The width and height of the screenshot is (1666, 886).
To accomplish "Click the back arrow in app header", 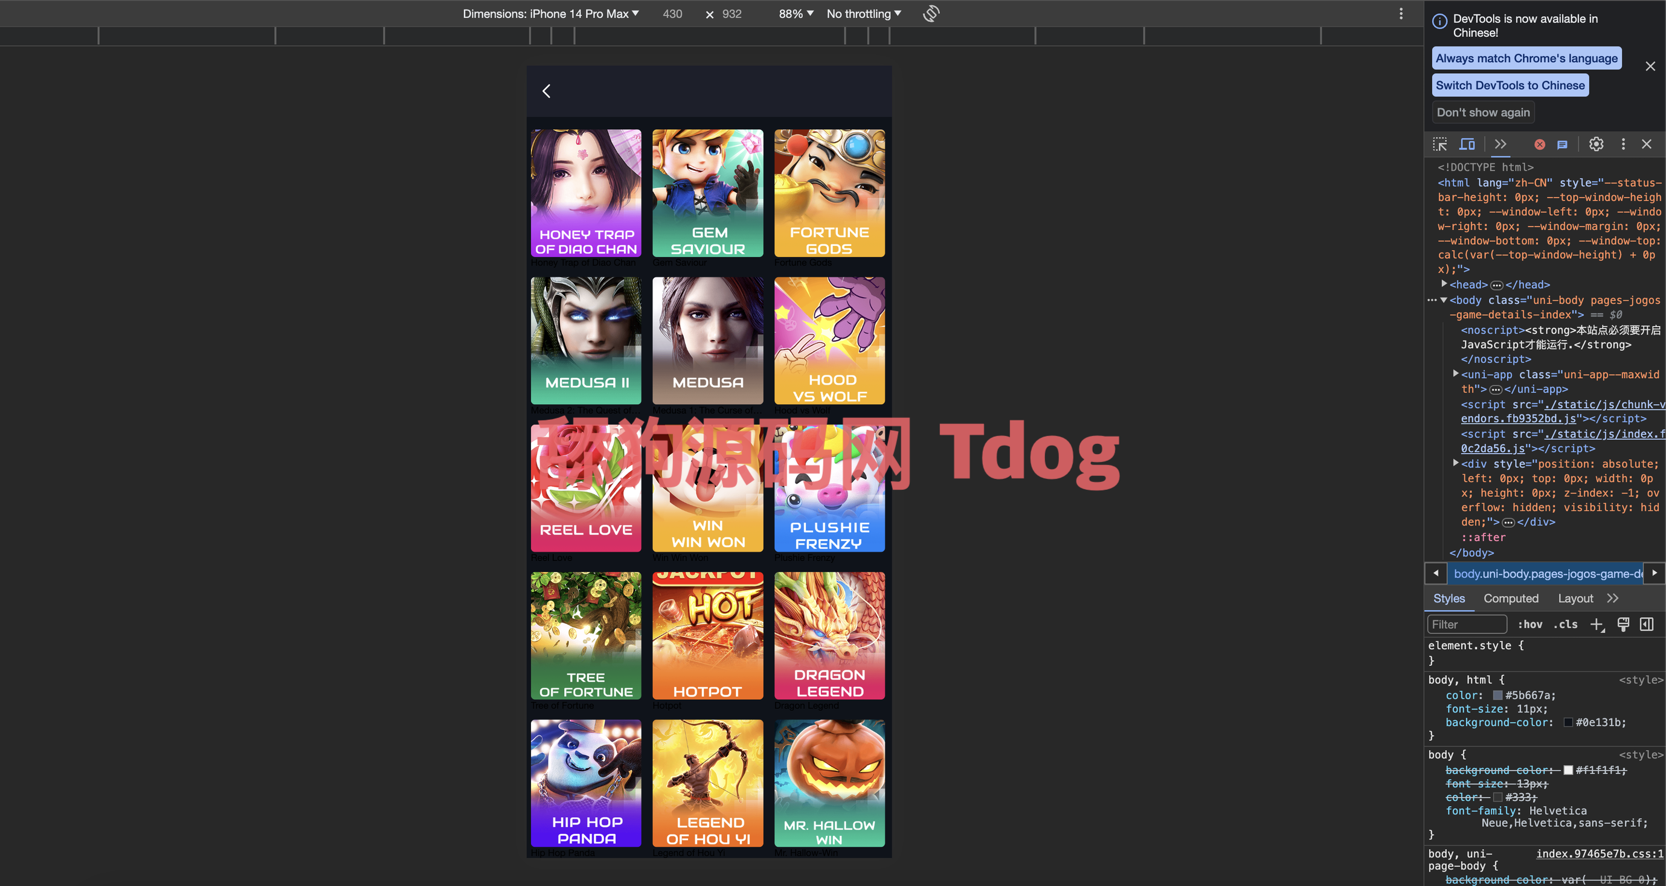I will tap(547, 91).
